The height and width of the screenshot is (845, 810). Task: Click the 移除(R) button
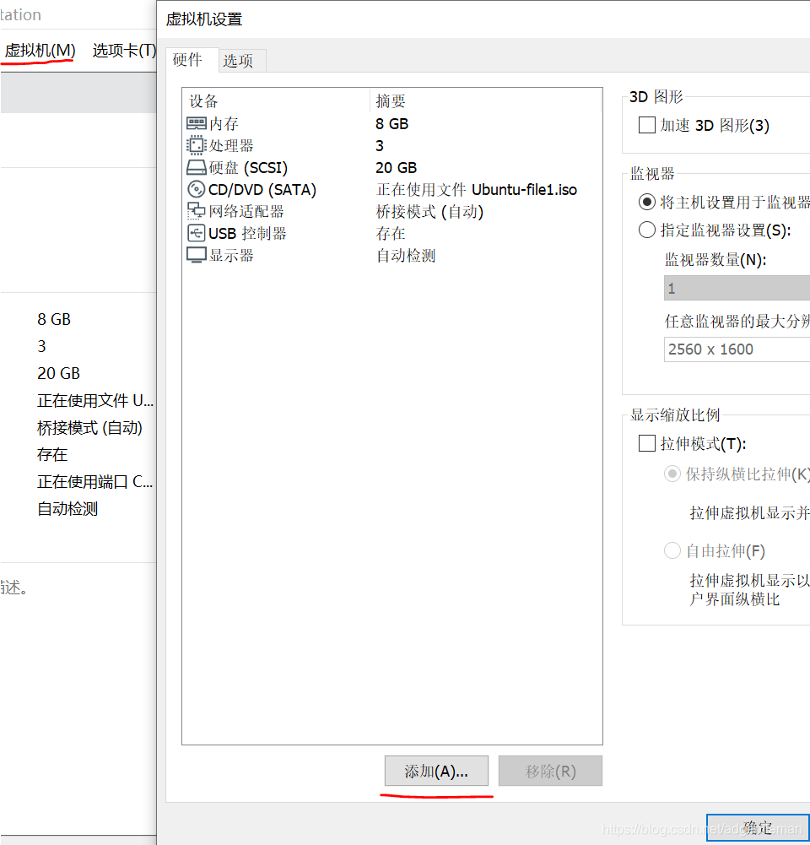(x=550, y=772)
